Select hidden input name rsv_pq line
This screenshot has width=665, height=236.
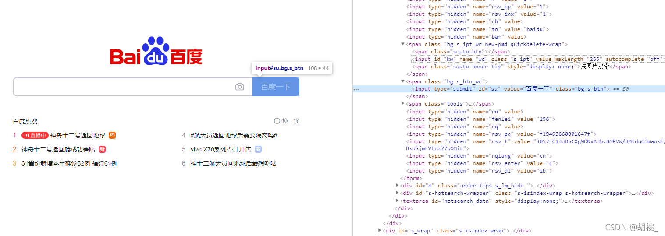click(501, 134)
